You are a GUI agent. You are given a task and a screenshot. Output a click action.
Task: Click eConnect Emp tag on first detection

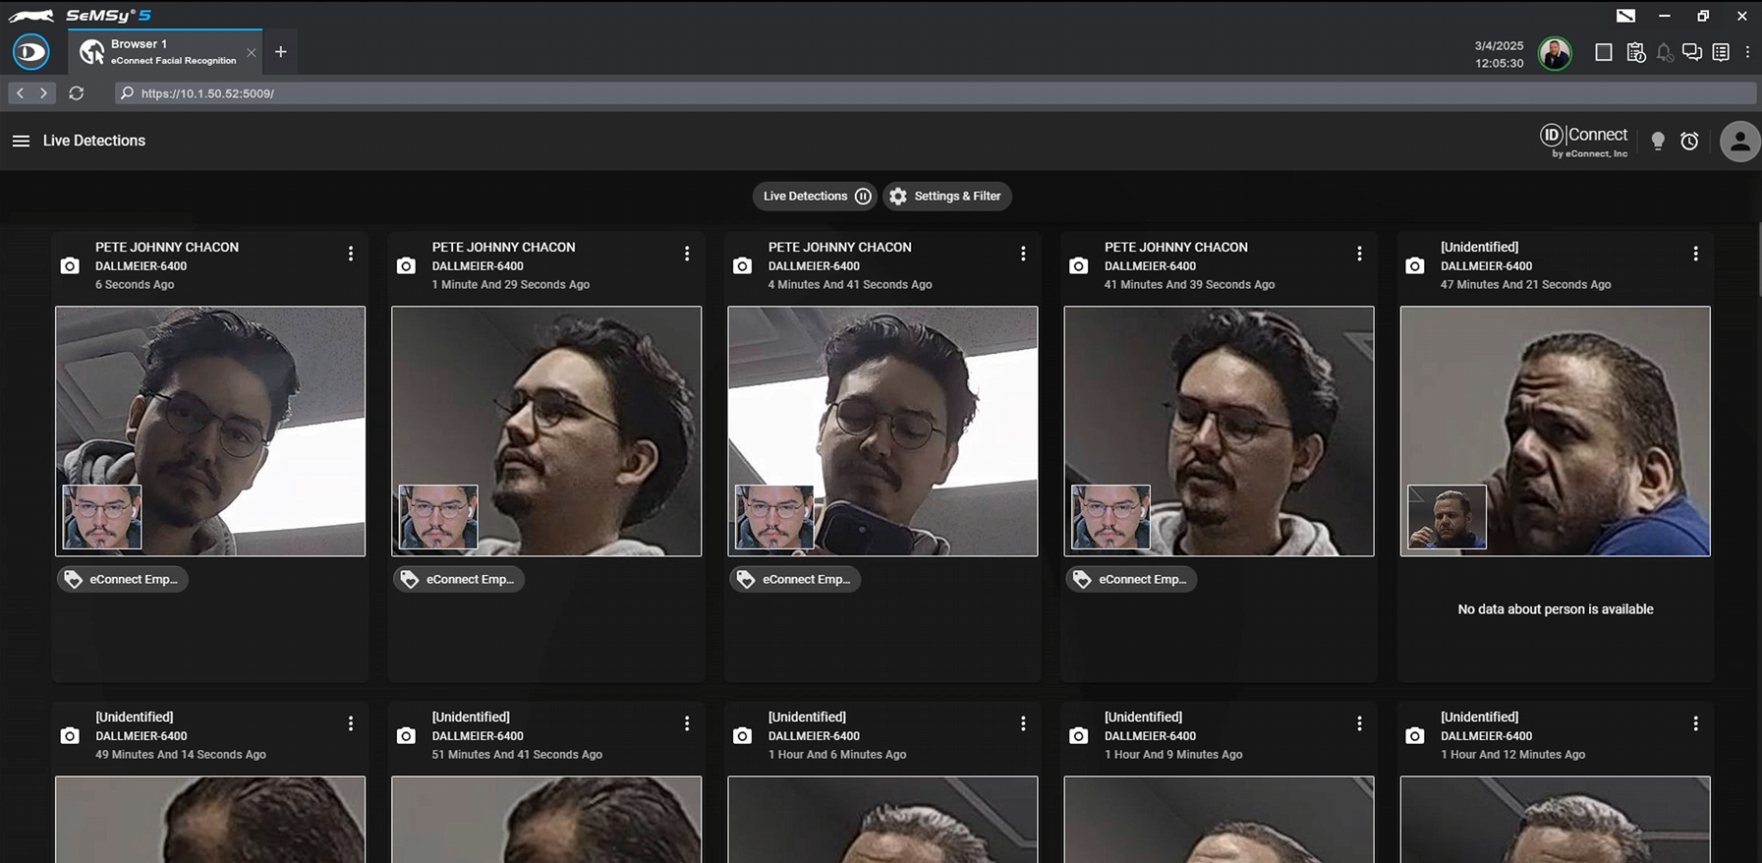(x=123, y=580)
